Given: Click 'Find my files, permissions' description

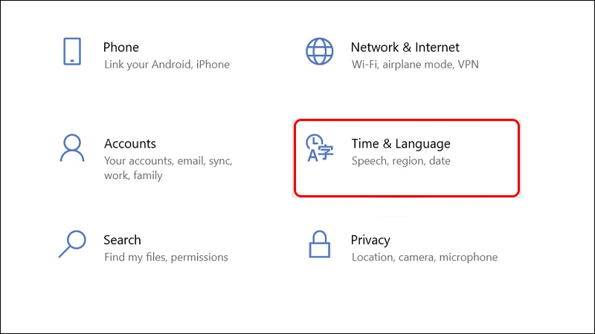Looking at the screenshot, I should click(166, 258).
